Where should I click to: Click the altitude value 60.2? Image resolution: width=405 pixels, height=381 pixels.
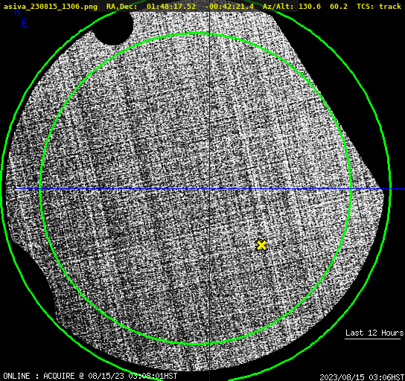pos(339,6)
